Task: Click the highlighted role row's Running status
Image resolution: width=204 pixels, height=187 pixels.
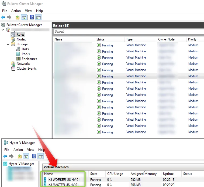Action: click(x=107, y=76)
